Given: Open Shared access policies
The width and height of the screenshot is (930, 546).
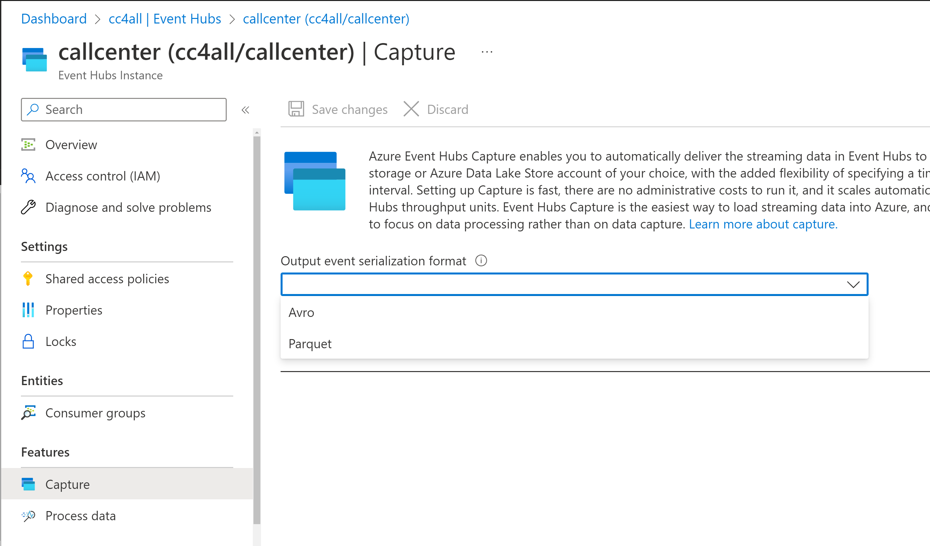Looking at the screenshot, I should (107, 279).
